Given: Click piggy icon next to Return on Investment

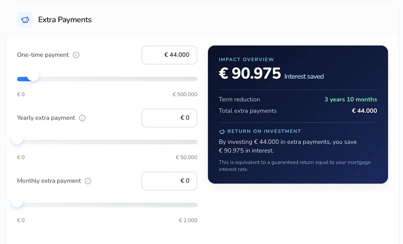Looking at the screenshot, I should 222,131.
